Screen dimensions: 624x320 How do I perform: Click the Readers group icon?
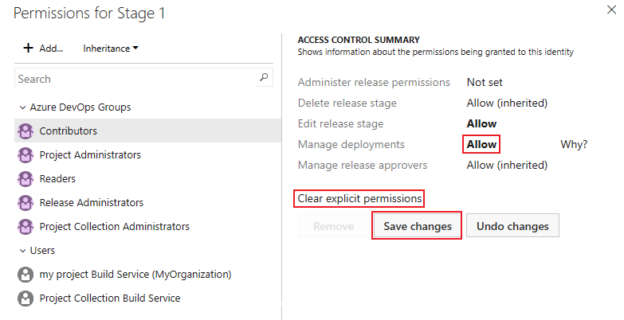click(x=25, y=178)
